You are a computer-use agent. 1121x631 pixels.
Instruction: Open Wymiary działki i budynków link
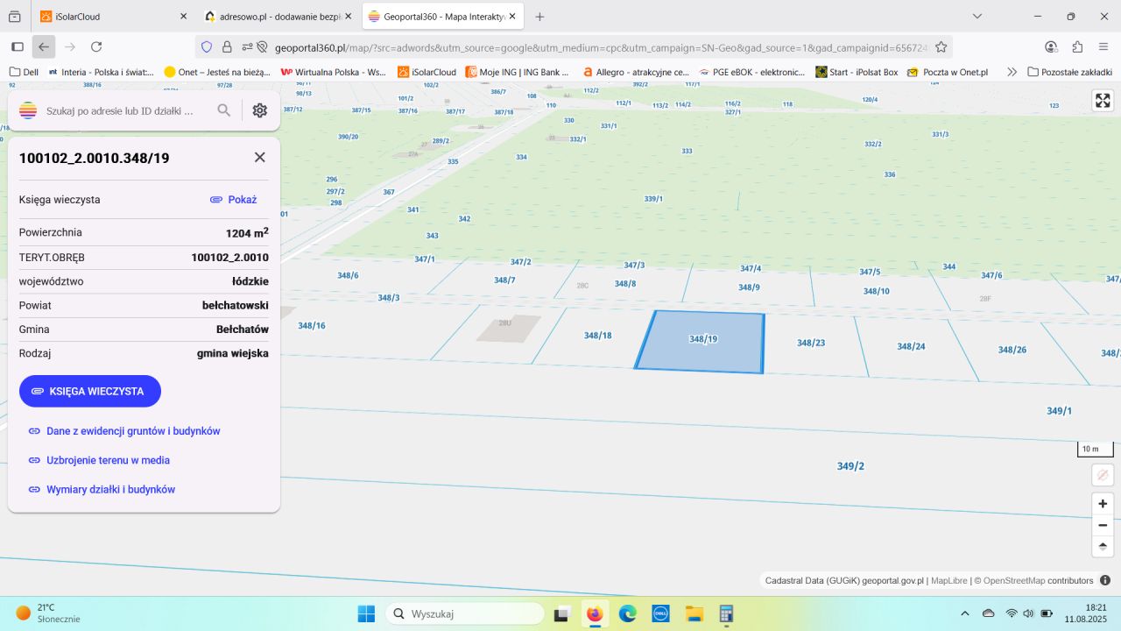110,490
